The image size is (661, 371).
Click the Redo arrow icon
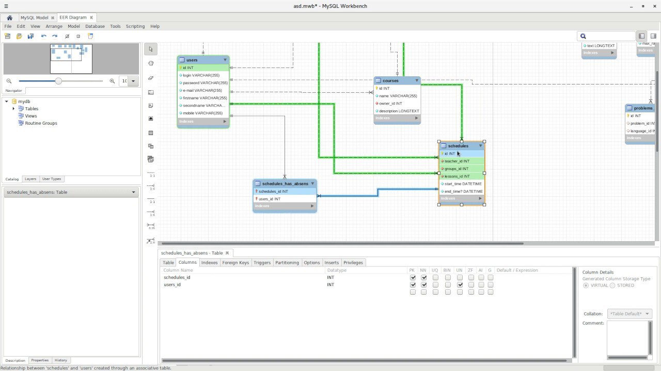pyautogui.click(x=55, y=36)
